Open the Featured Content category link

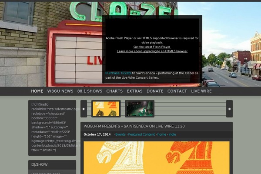pyautogui.click(x=141, y=134)
